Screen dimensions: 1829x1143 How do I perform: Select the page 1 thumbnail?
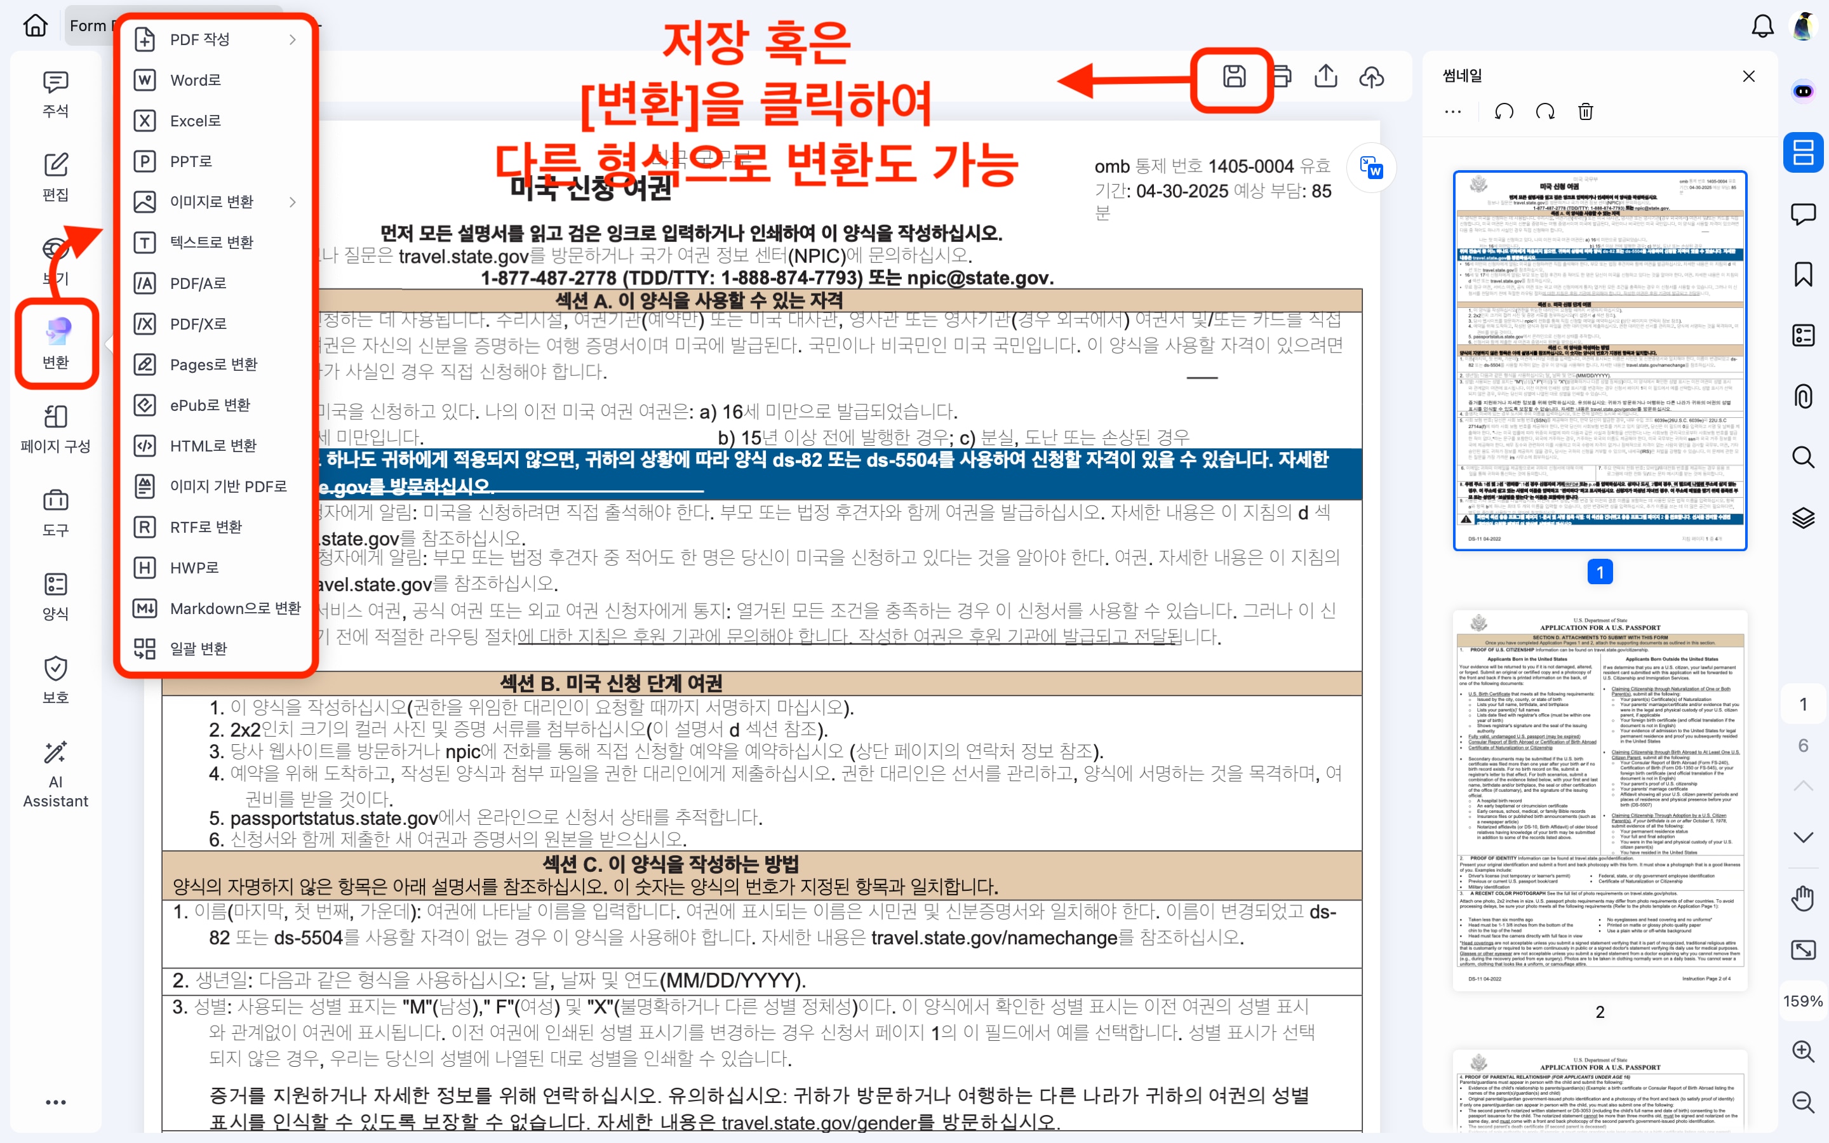coord(1599,361)
